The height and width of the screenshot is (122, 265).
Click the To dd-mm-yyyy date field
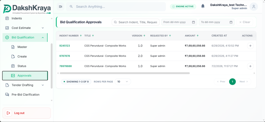(x=217, y=22)
